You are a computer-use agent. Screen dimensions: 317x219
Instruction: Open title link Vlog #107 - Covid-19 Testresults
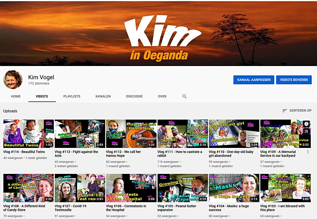click(70, 208)
